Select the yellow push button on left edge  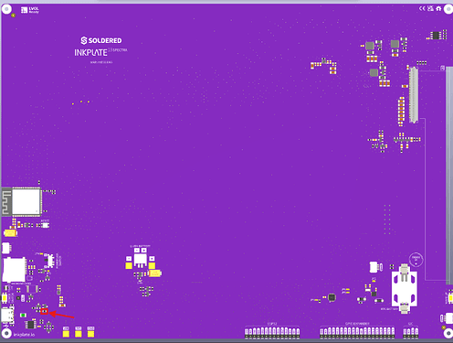[x=5, y=297]
